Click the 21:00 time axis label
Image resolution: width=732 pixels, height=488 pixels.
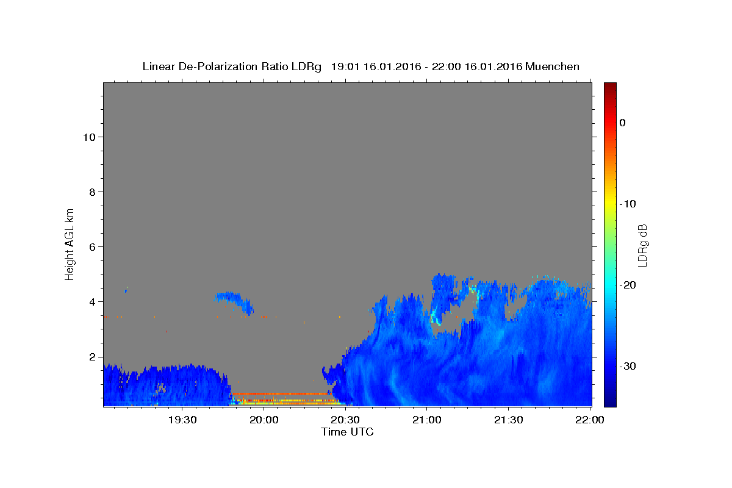[x=426, y=420]
